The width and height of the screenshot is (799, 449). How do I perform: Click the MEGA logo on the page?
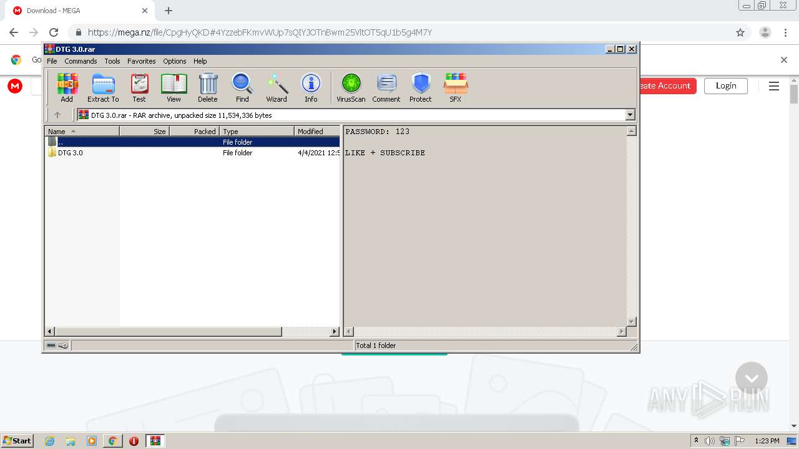coord(15,86)
